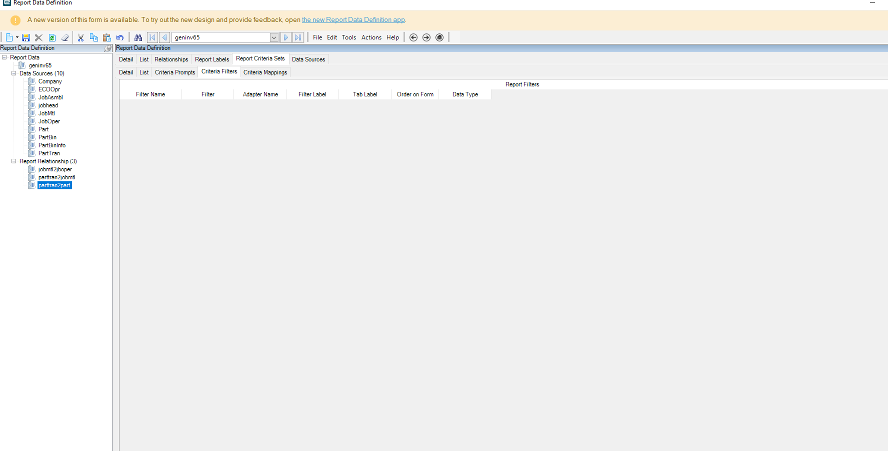888x451 pixels.
Task: Click the New document icon
Action: [9, 37]
